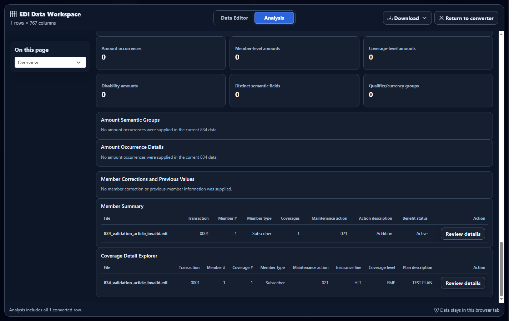Click the EMP coverage level cell
The image size is (514, 321).
click(391, 283)
